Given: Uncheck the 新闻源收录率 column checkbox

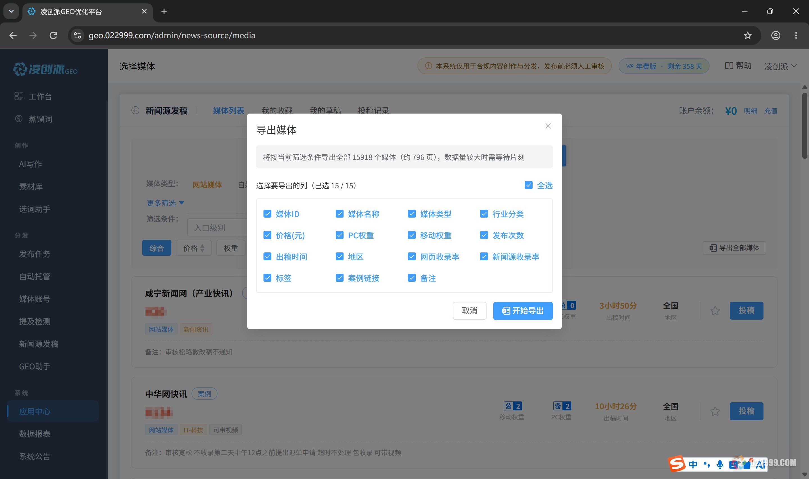Looking at the screenshot, I should (x=484, y=256).
